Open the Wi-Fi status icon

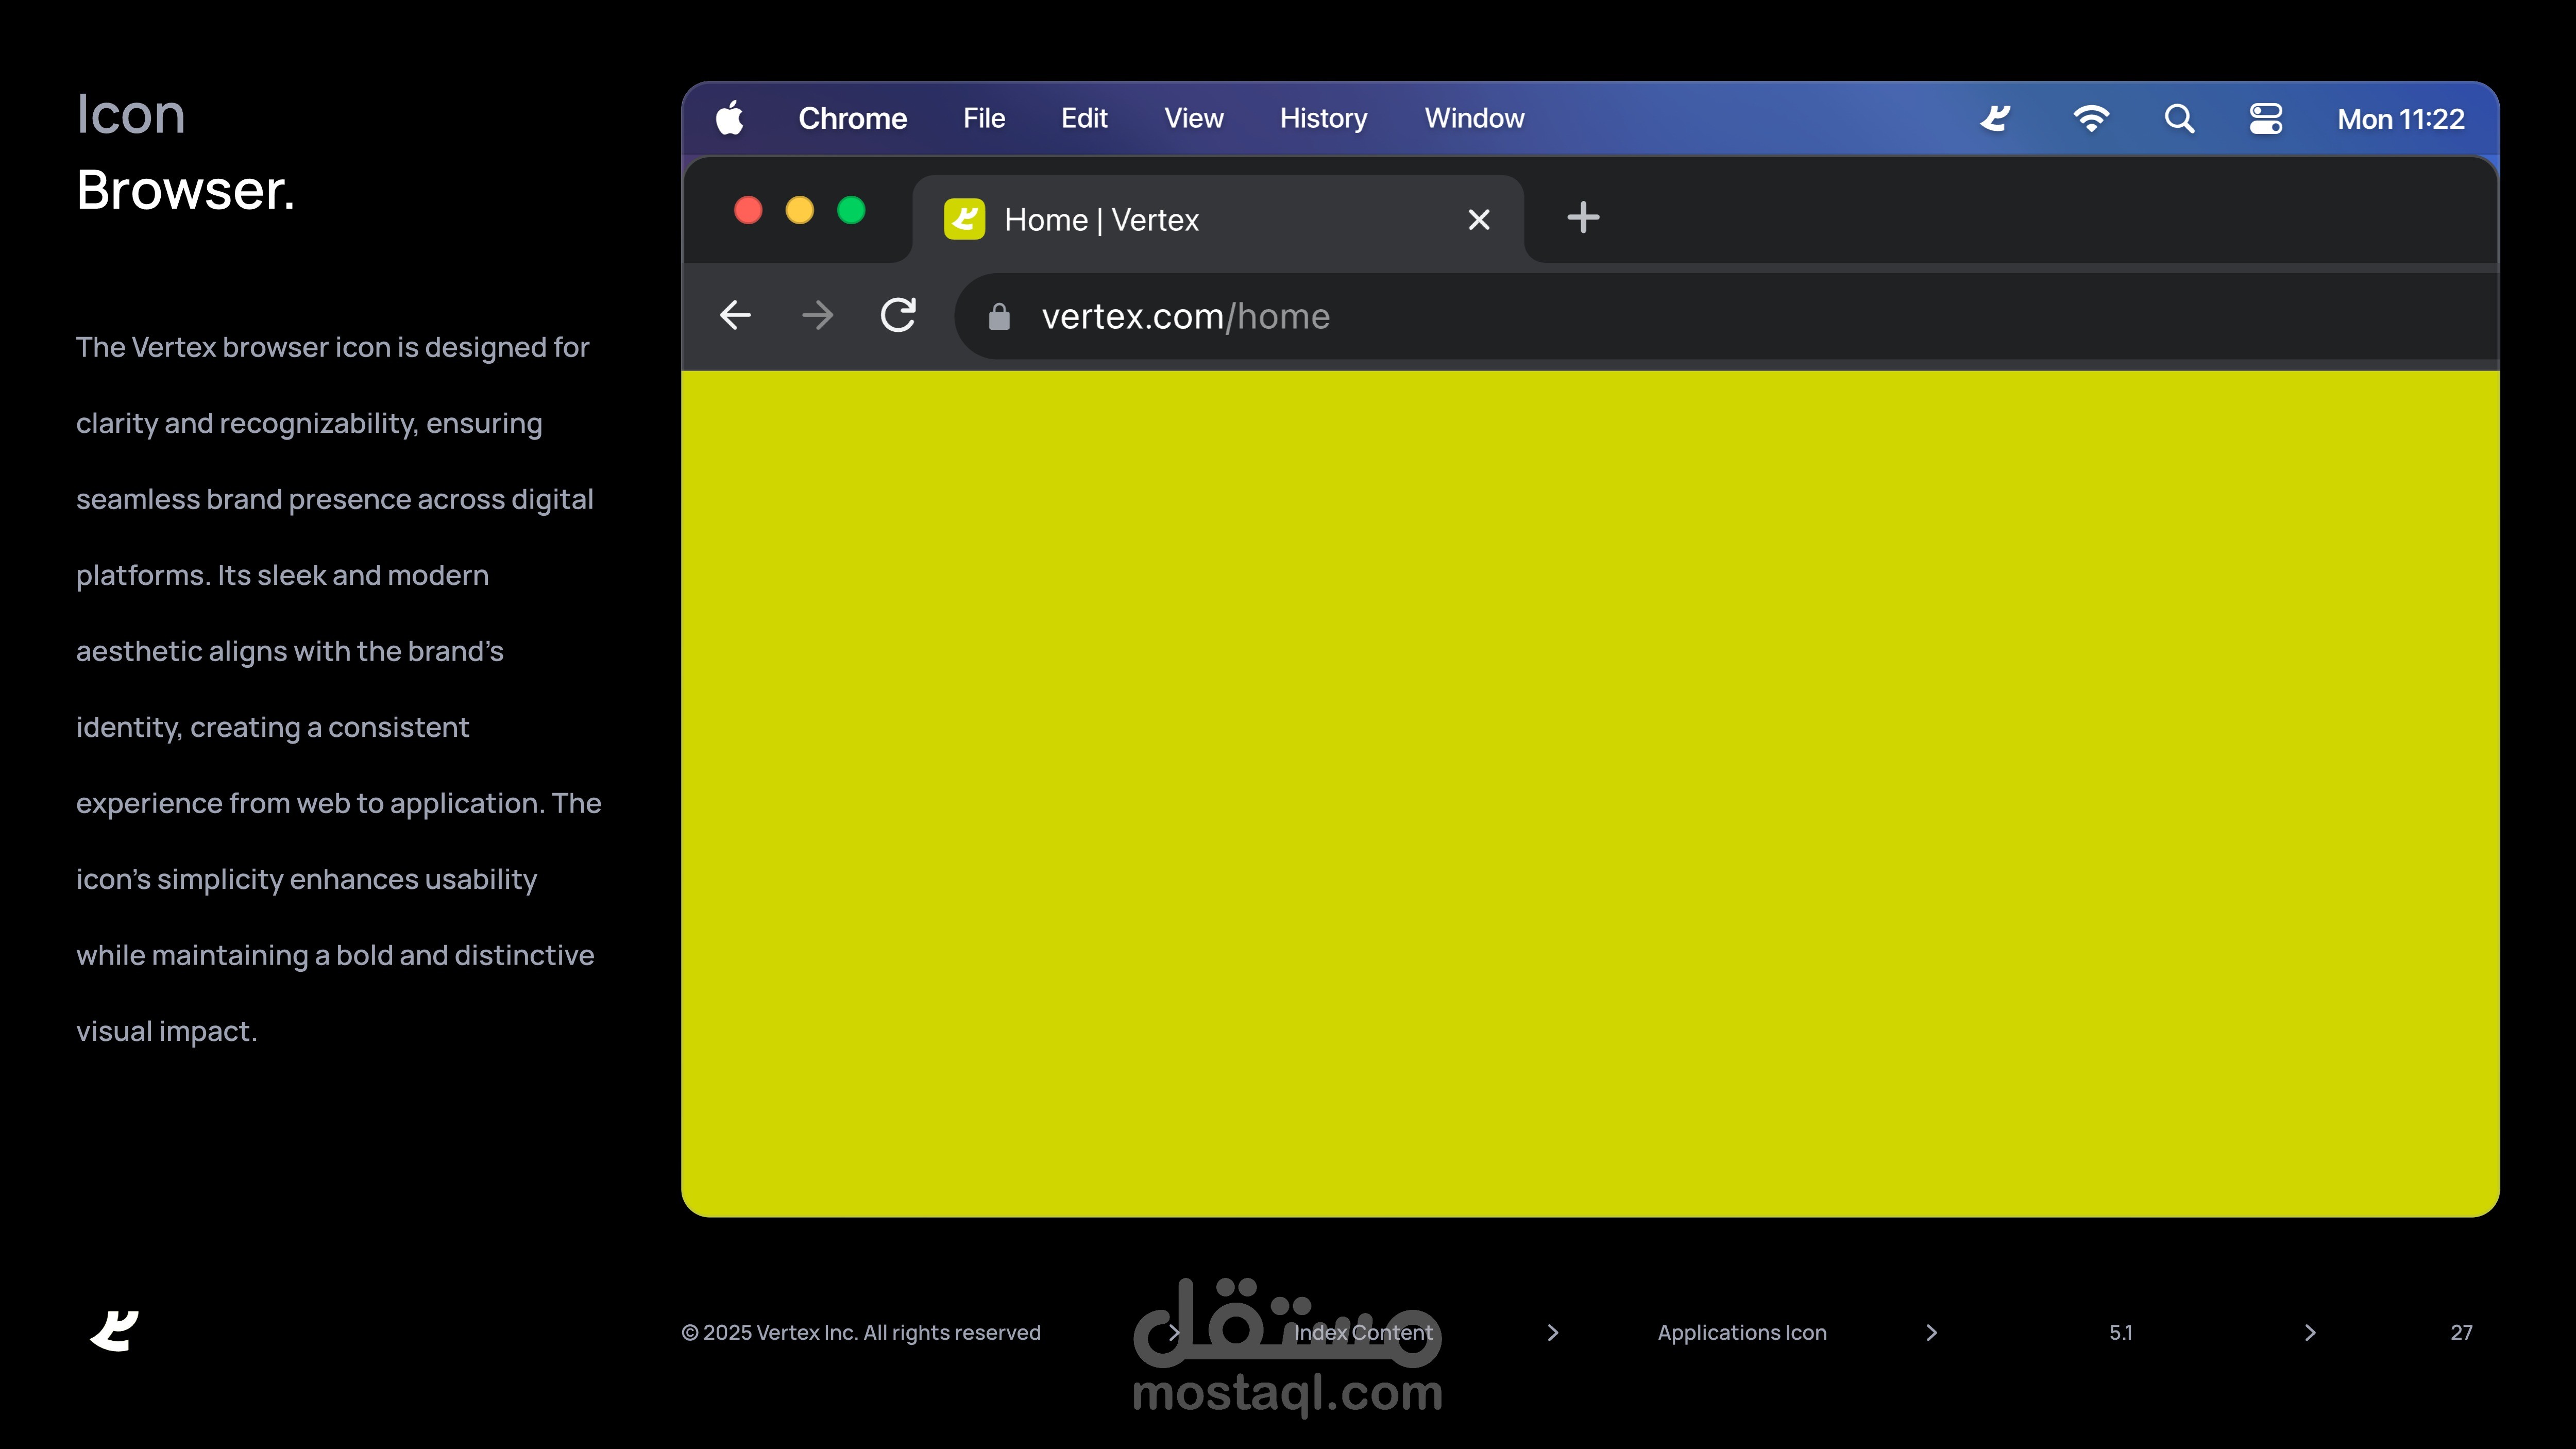[2091, 119]
